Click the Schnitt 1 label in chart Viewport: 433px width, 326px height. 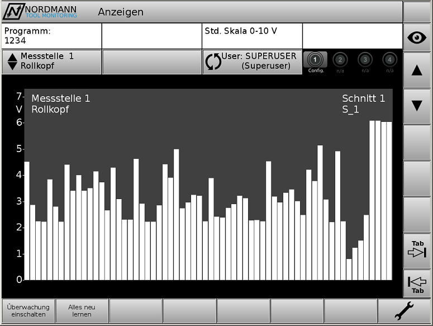click(x=363, y=99)
